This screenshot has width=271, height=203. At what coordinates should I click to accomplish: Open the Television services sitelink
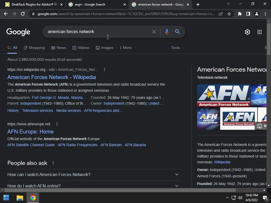coord(38,111)
